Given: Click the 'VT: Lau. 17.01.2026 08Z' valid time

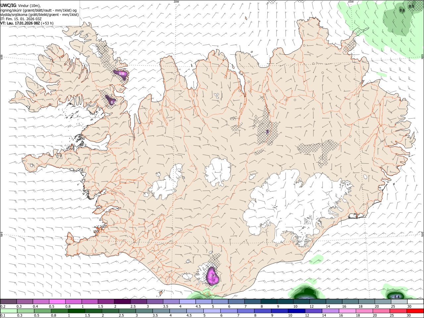Looking at the screenshot, I should click(x=20, y=23).
